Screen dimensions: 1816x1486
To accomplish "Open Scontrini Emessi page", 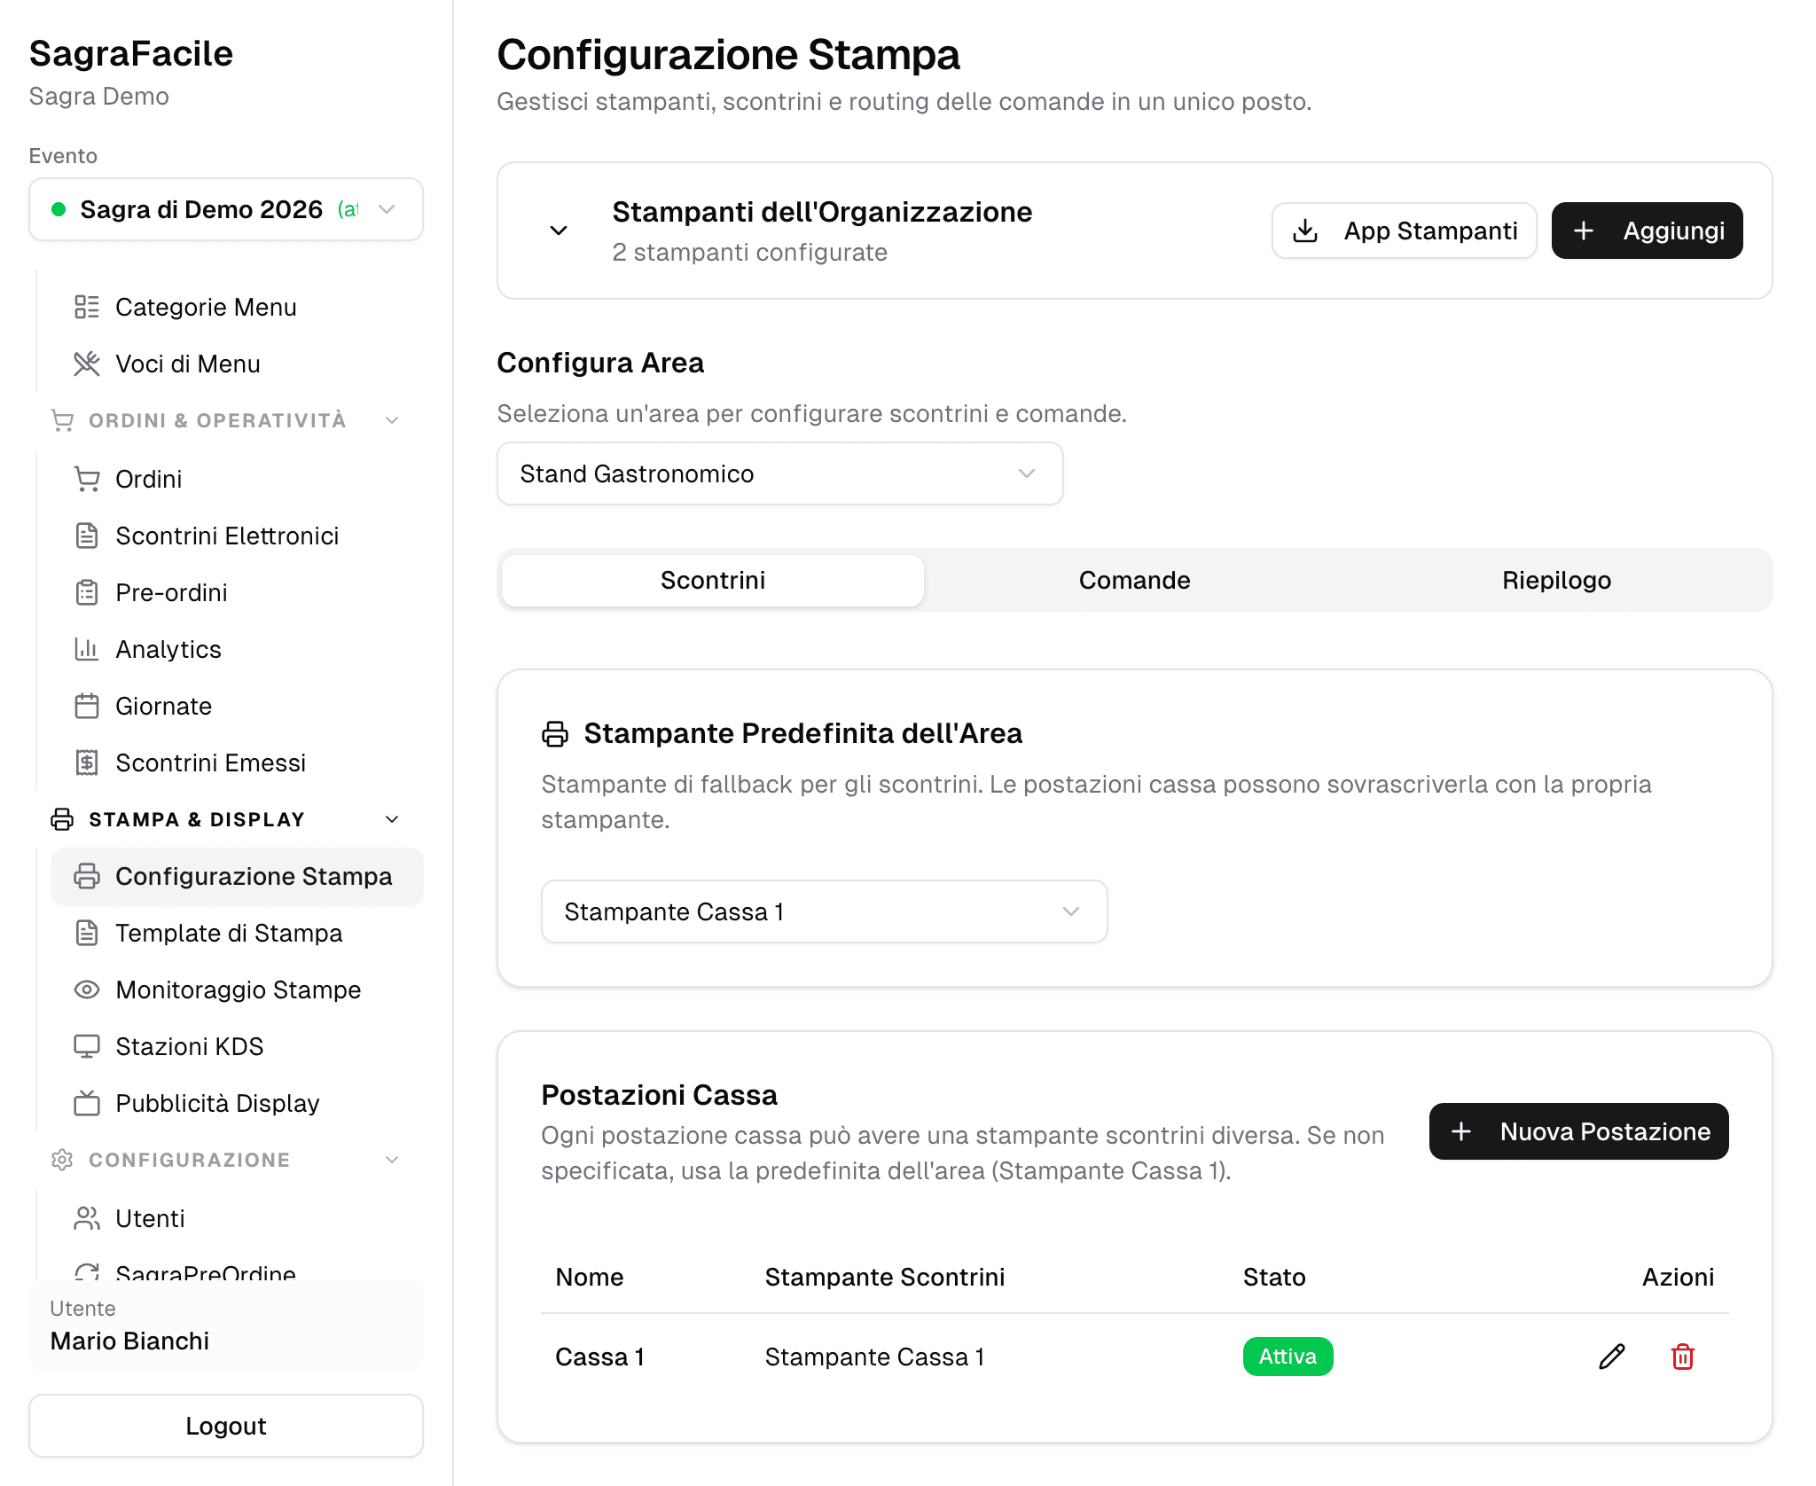I will click(237, 763).
